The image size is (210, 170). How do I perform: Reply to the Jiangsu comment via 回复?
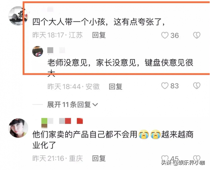[x=99, y=35]
